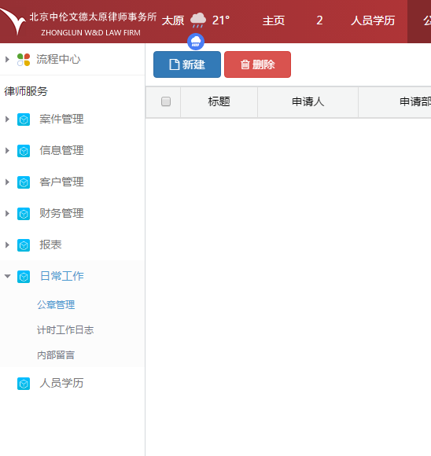Collapse the 日常工作 section arrow
The height and width of the screenshot is (456, 431).
(8, 276)
